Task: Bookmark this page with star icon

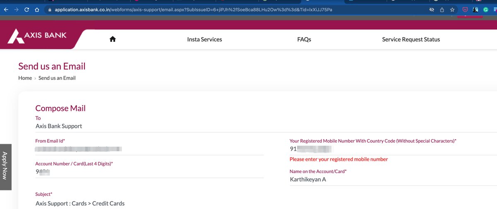Action: point(452,10)
